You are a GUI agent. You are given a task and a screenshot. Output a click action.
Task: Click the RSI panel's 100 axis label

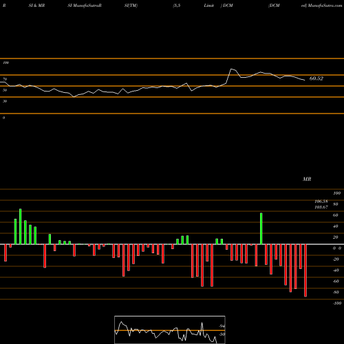[x=6, y=63]
